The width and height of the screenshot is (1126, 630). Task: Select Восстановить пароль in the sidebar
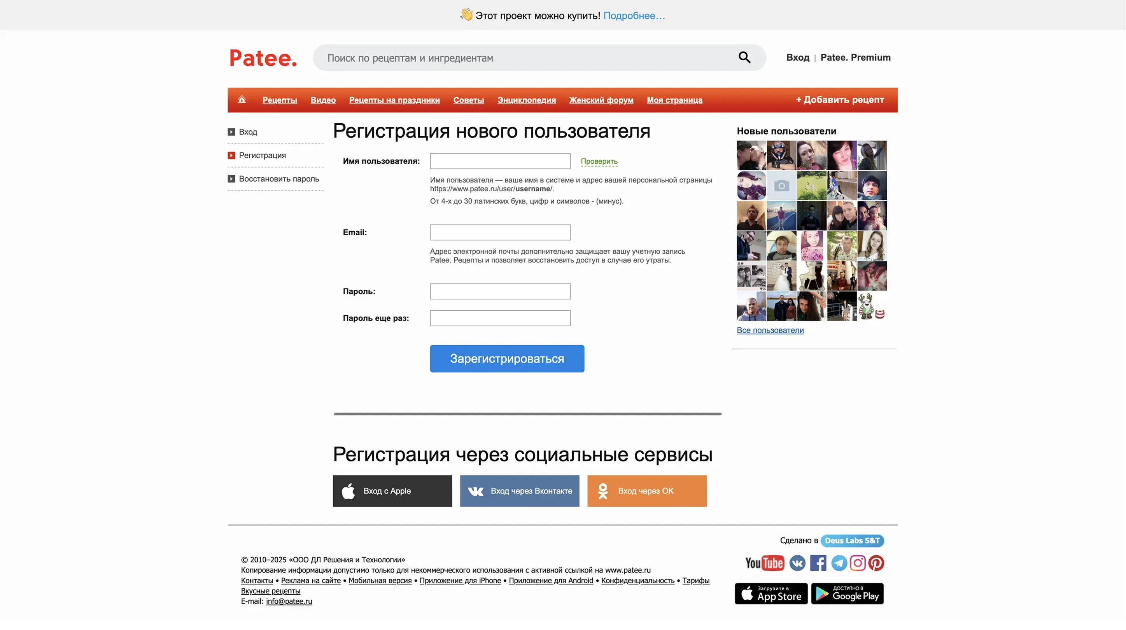point(278,179)
